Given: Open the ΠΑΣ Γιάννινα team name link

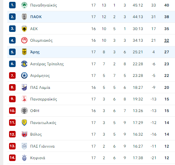Looking at the screenshot, I should tap(42, 146).
